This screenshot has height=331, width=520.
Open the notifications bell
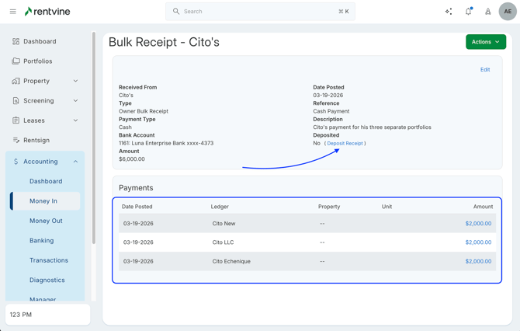click(468, 12)
